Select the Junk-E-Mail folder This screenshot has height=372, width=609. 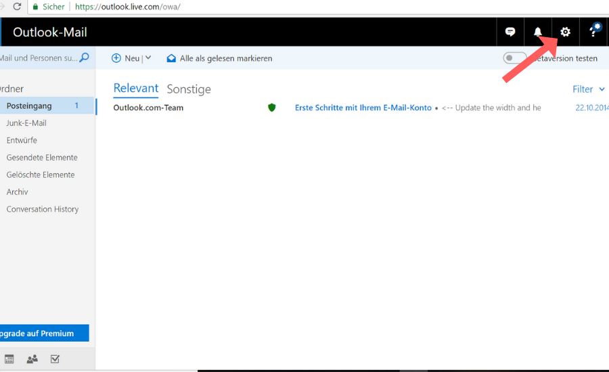(x=26, y=123)
